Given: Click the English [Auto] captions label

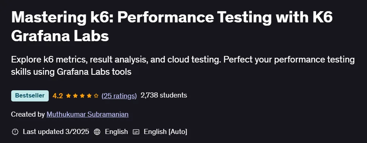Looking at the screenshot, I should click(x=166, y=131).
